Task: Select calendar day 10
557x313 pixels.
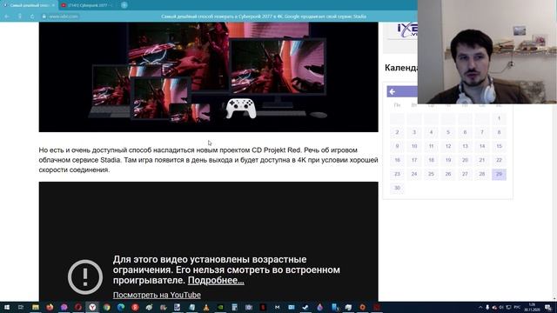Action: pos(414,146)
